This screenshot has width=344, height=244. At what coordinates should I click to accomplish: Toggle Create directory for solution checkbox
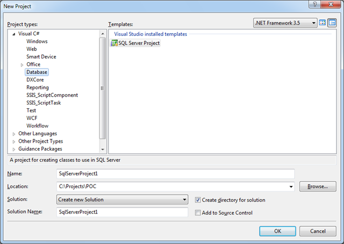click(x=198, y=200)
